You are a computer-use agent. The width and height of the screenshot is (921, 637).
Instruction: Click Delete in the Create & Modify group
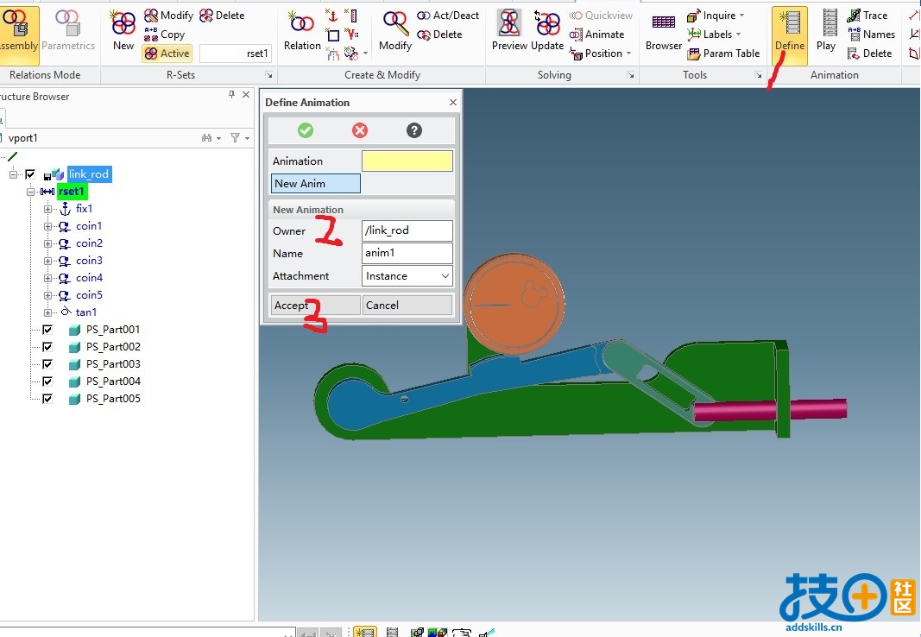tap(439, 35)
